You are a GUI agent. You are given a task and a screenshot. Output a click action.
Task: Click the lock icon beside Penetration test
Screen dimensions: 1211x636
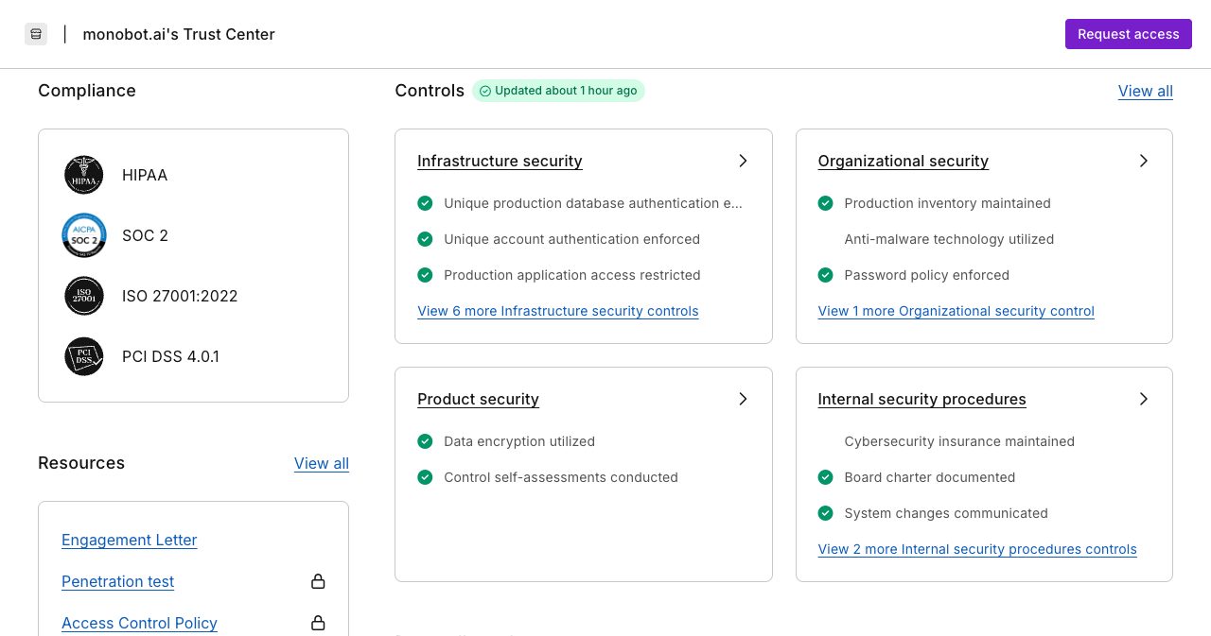pos(319,581)
